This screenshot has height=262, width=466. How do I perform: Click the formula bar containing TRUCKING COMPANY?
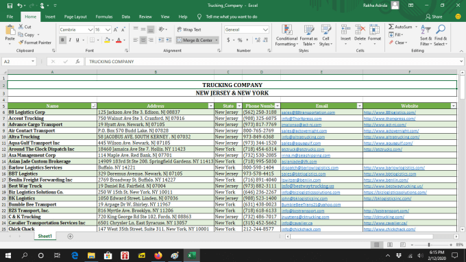point(273,62)
